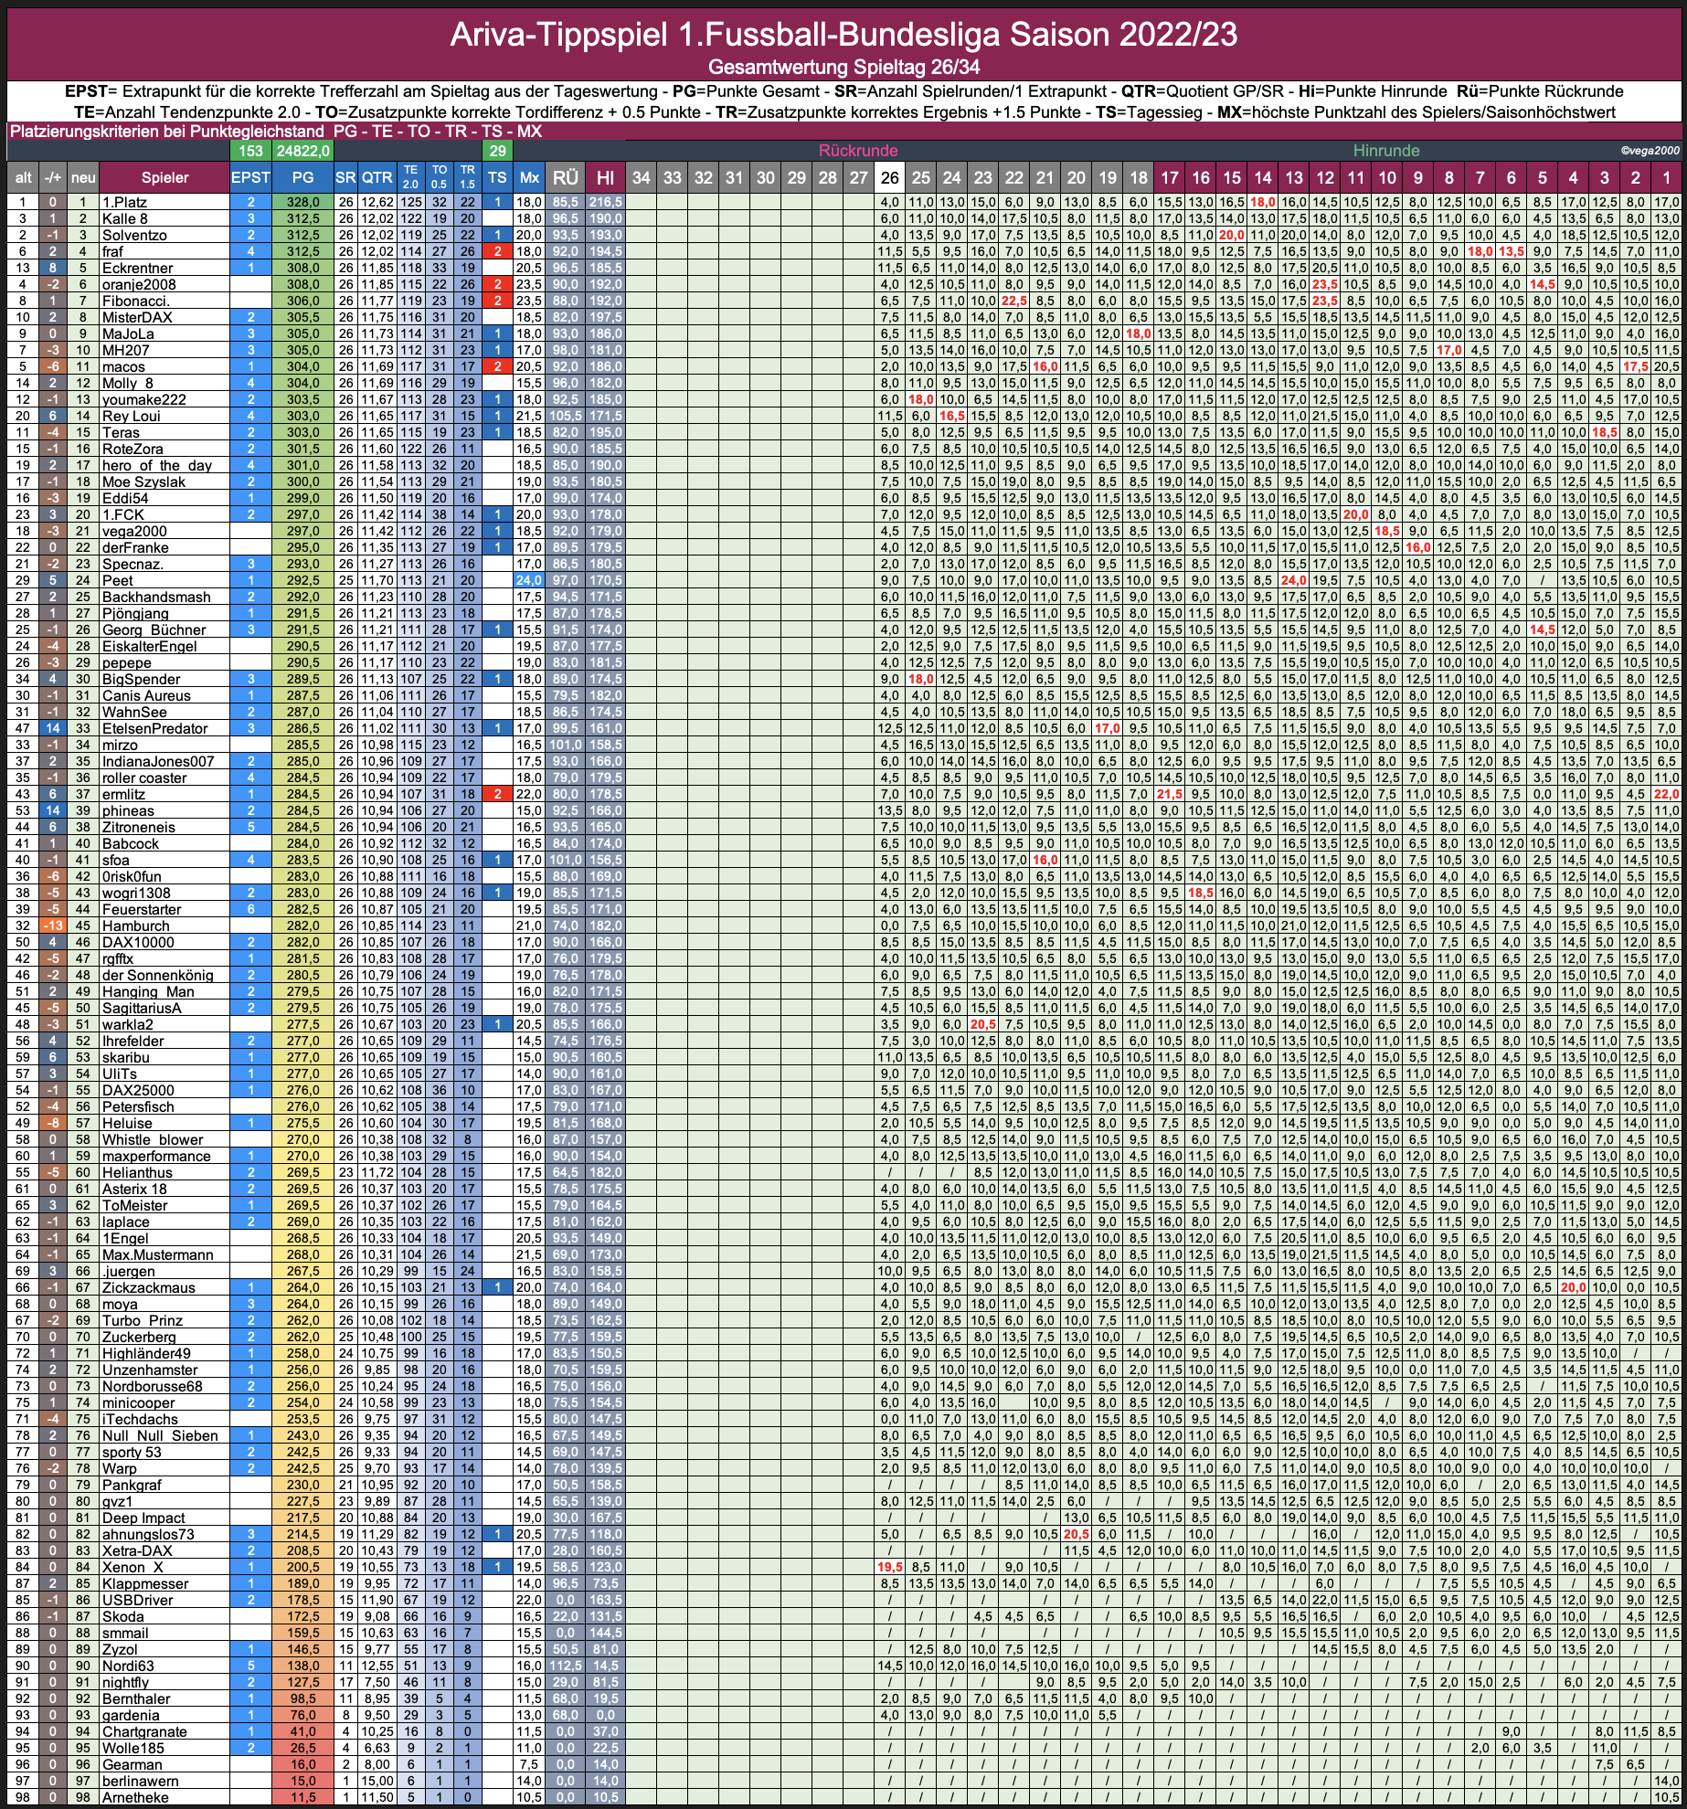Select player name Zickzackmaus
The width and height of the screenshot is (1687, 1809).
(148, 1287)
